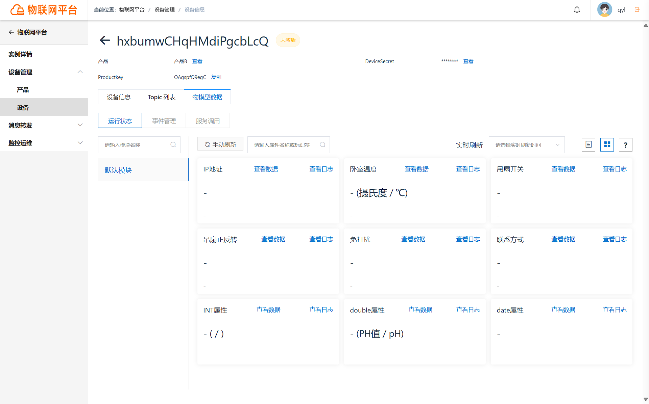Screen dimensions: 649x404
Task: Click the qyl user avatar
Action: coord(604,10)
